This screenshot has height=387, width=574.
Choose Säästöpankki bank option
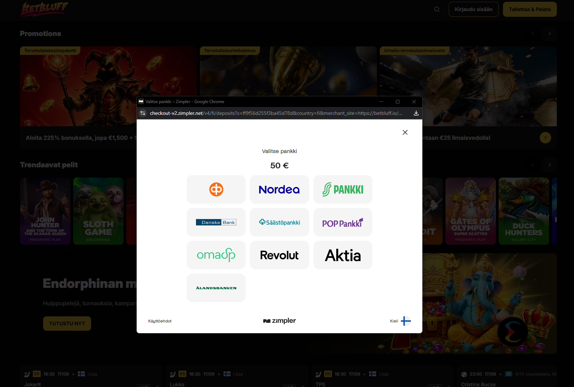tap(279, 222)
